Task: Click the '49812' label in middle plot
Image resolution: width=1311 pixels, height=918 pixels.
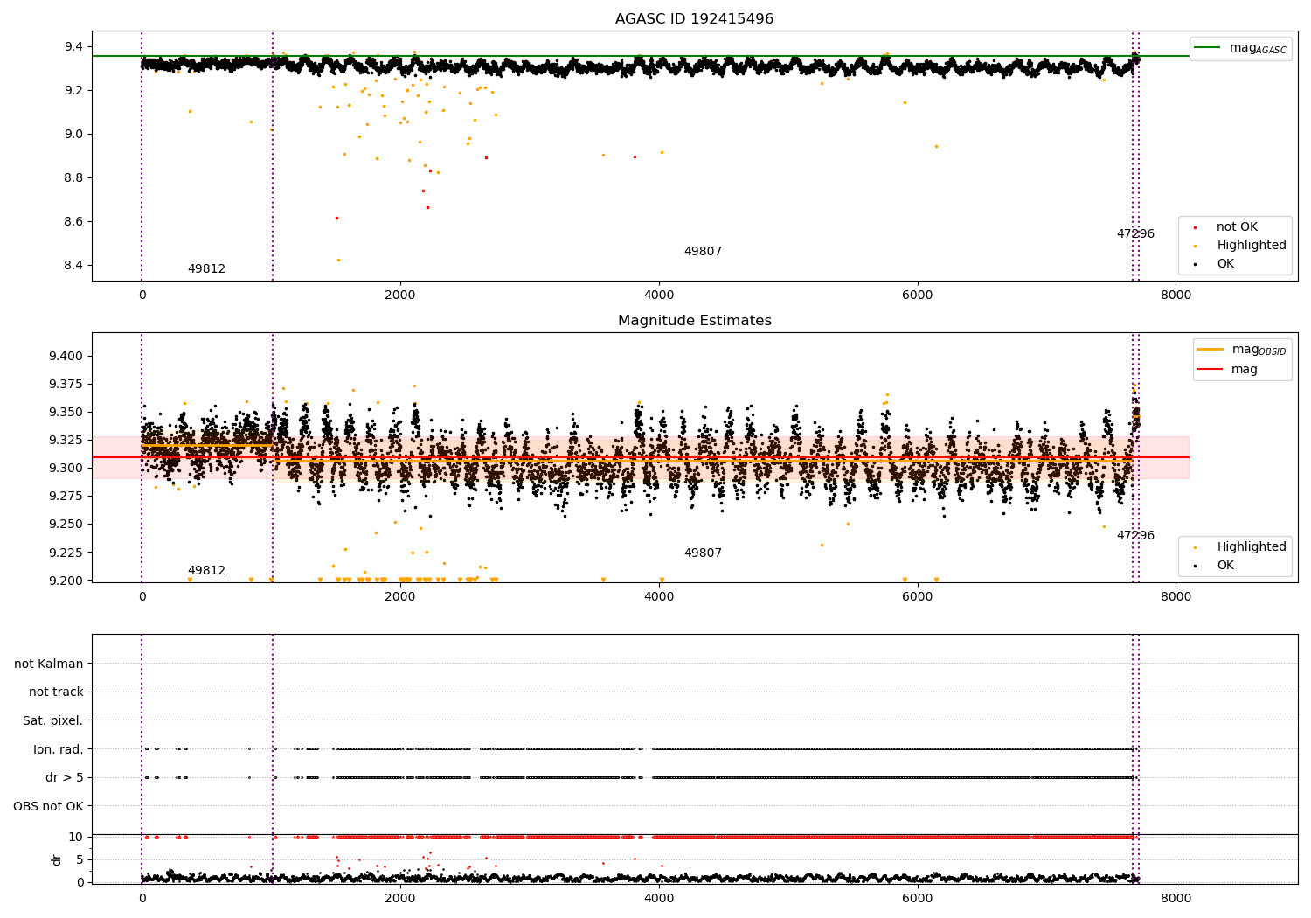Action: click(206, 571)
